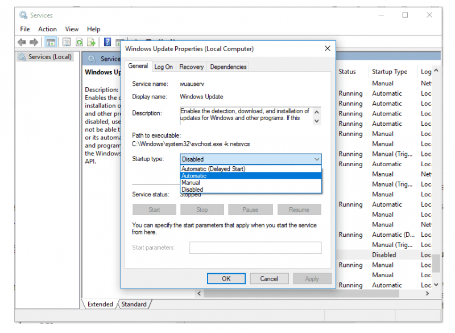Click the blue Help question mark icon
The width and height of the screenshot is (455, 333).
point(107,42)
